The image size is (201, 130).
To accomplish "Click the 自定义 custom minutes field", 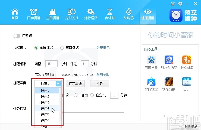I will coord(114,95).
